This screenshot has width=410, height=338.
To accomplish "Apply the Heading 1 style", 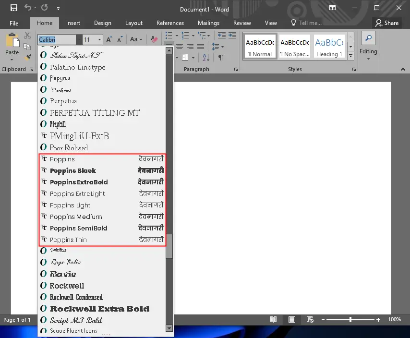I will 329,46.
